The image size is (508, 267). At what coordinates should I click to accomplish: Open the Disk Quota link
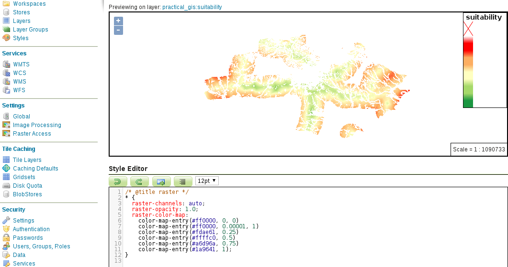click(28, 185)
